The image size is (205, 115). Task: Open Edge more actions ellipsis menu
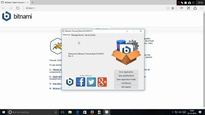pos(201,8)
